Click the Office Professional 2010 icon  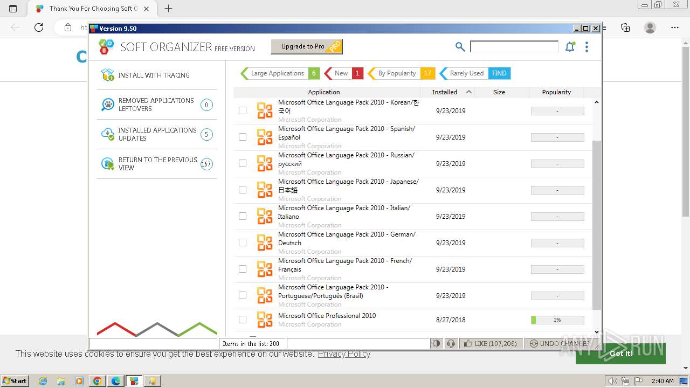(x=265, y=320)
